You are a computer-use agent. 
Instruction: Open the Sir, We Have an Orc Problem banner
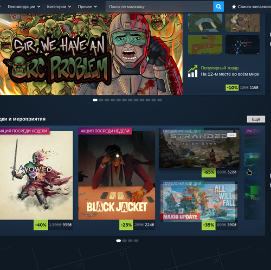91,54
